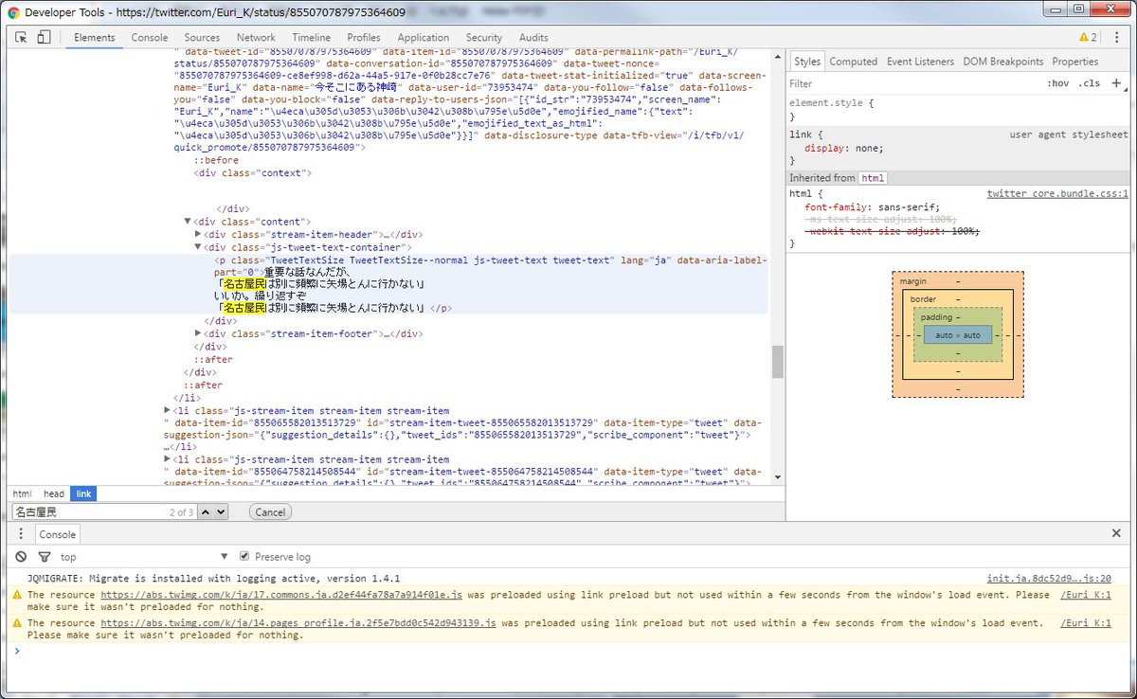Click the display: none style declaration
Viewport: 1137px width, 699px height.
coord(844,148)
